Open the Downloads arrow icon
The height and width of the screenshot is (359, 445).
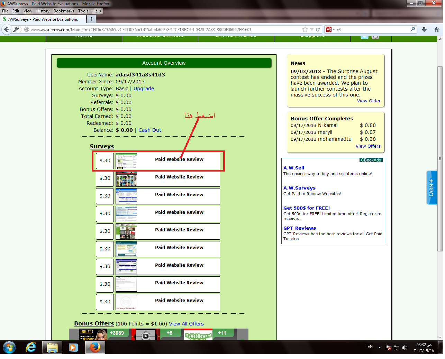tap(424, 29)
